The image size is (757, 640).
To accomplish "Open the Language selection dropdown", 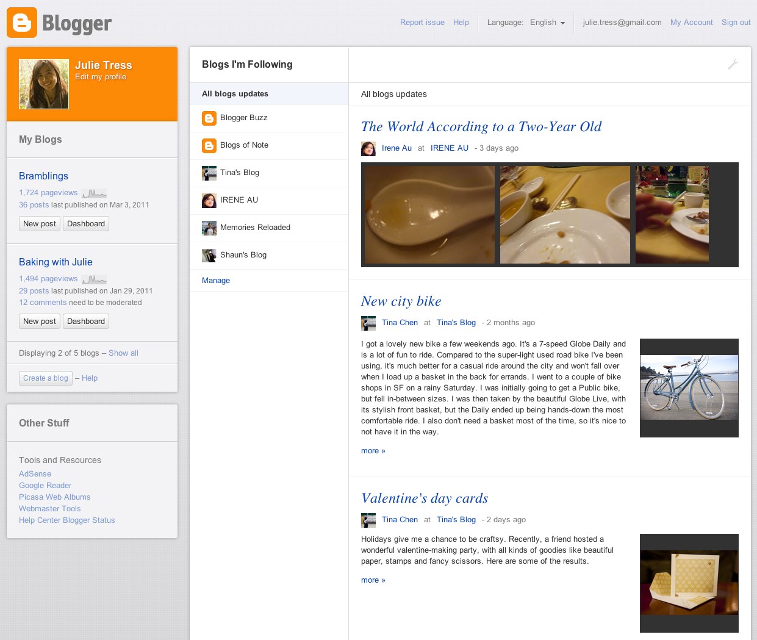I will 547,23.
